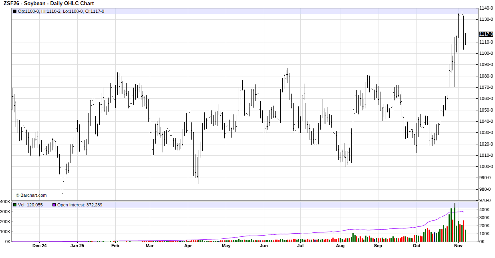Image resolution: width=495 pixels, height=258 pixels.
Task: Click the Dec 24 date axis label
Action: click(x=39, y=246)
